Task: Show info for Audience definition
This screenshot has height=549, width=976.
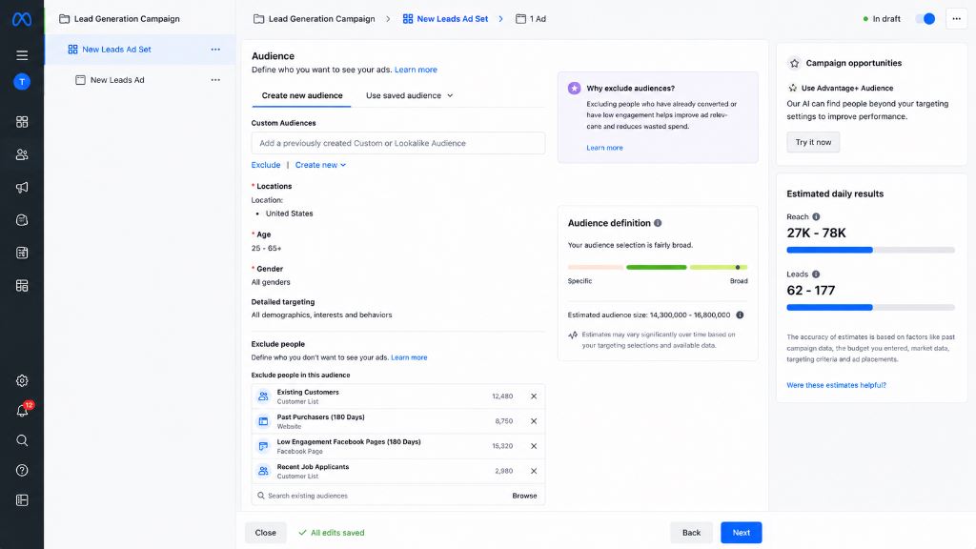Action: click(x=658, y=223)
